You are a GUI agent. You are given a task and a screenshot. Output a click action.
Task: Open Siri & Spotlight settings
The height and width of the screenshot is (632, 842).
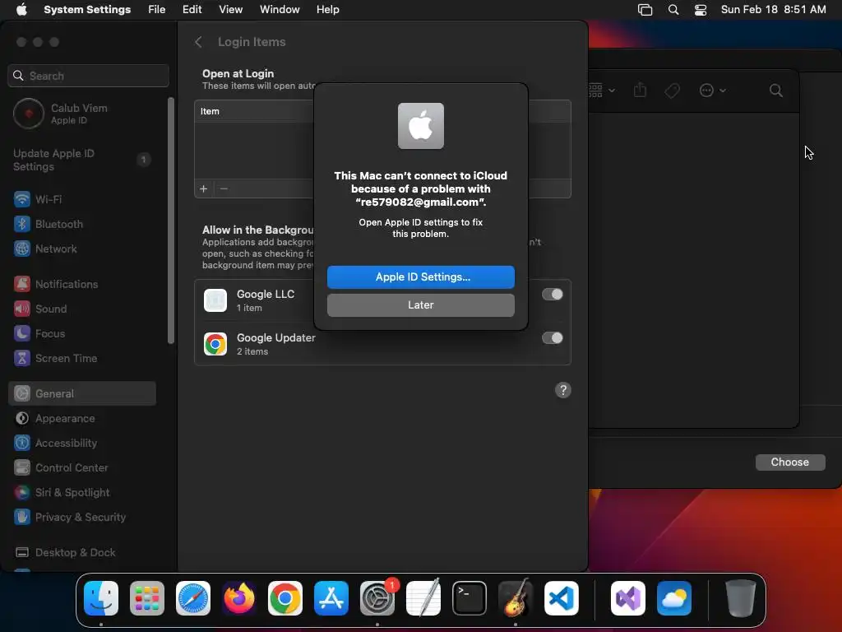(81, 493)
